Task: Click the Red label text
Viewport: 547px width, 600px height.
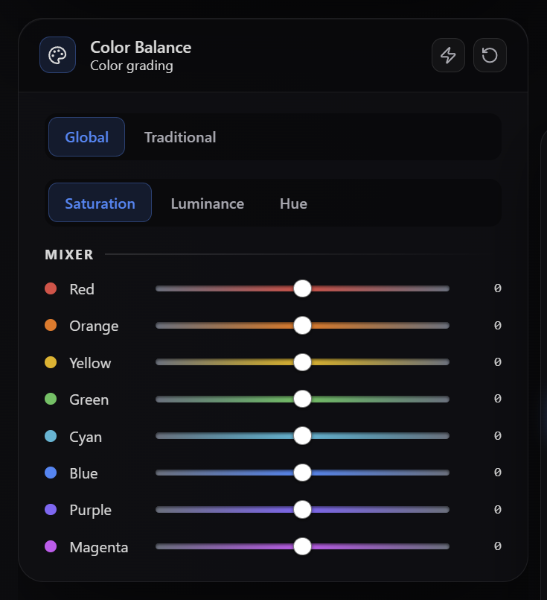Action: coord(82,289)
